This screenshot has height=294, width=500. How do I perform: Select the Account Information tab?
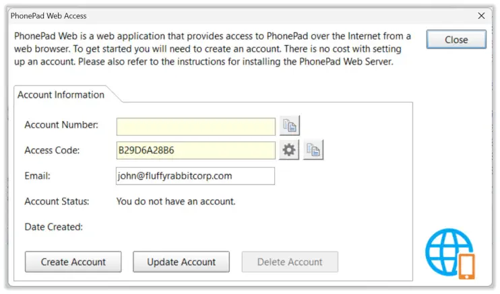[61, 95]
